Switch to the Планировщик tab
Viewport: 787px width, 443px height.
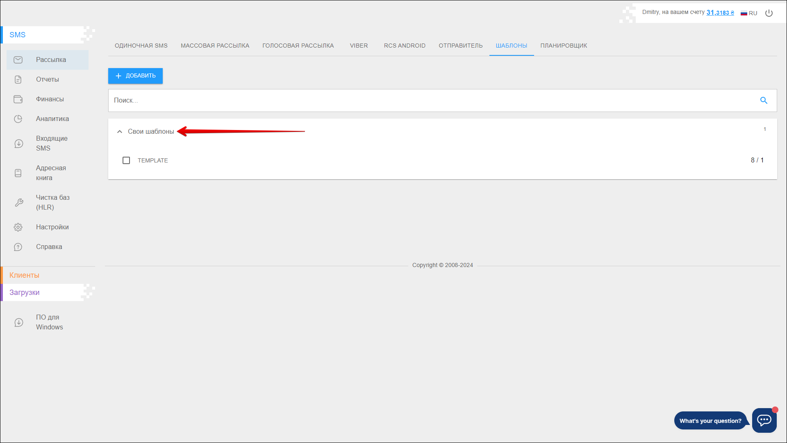point(564,46)
